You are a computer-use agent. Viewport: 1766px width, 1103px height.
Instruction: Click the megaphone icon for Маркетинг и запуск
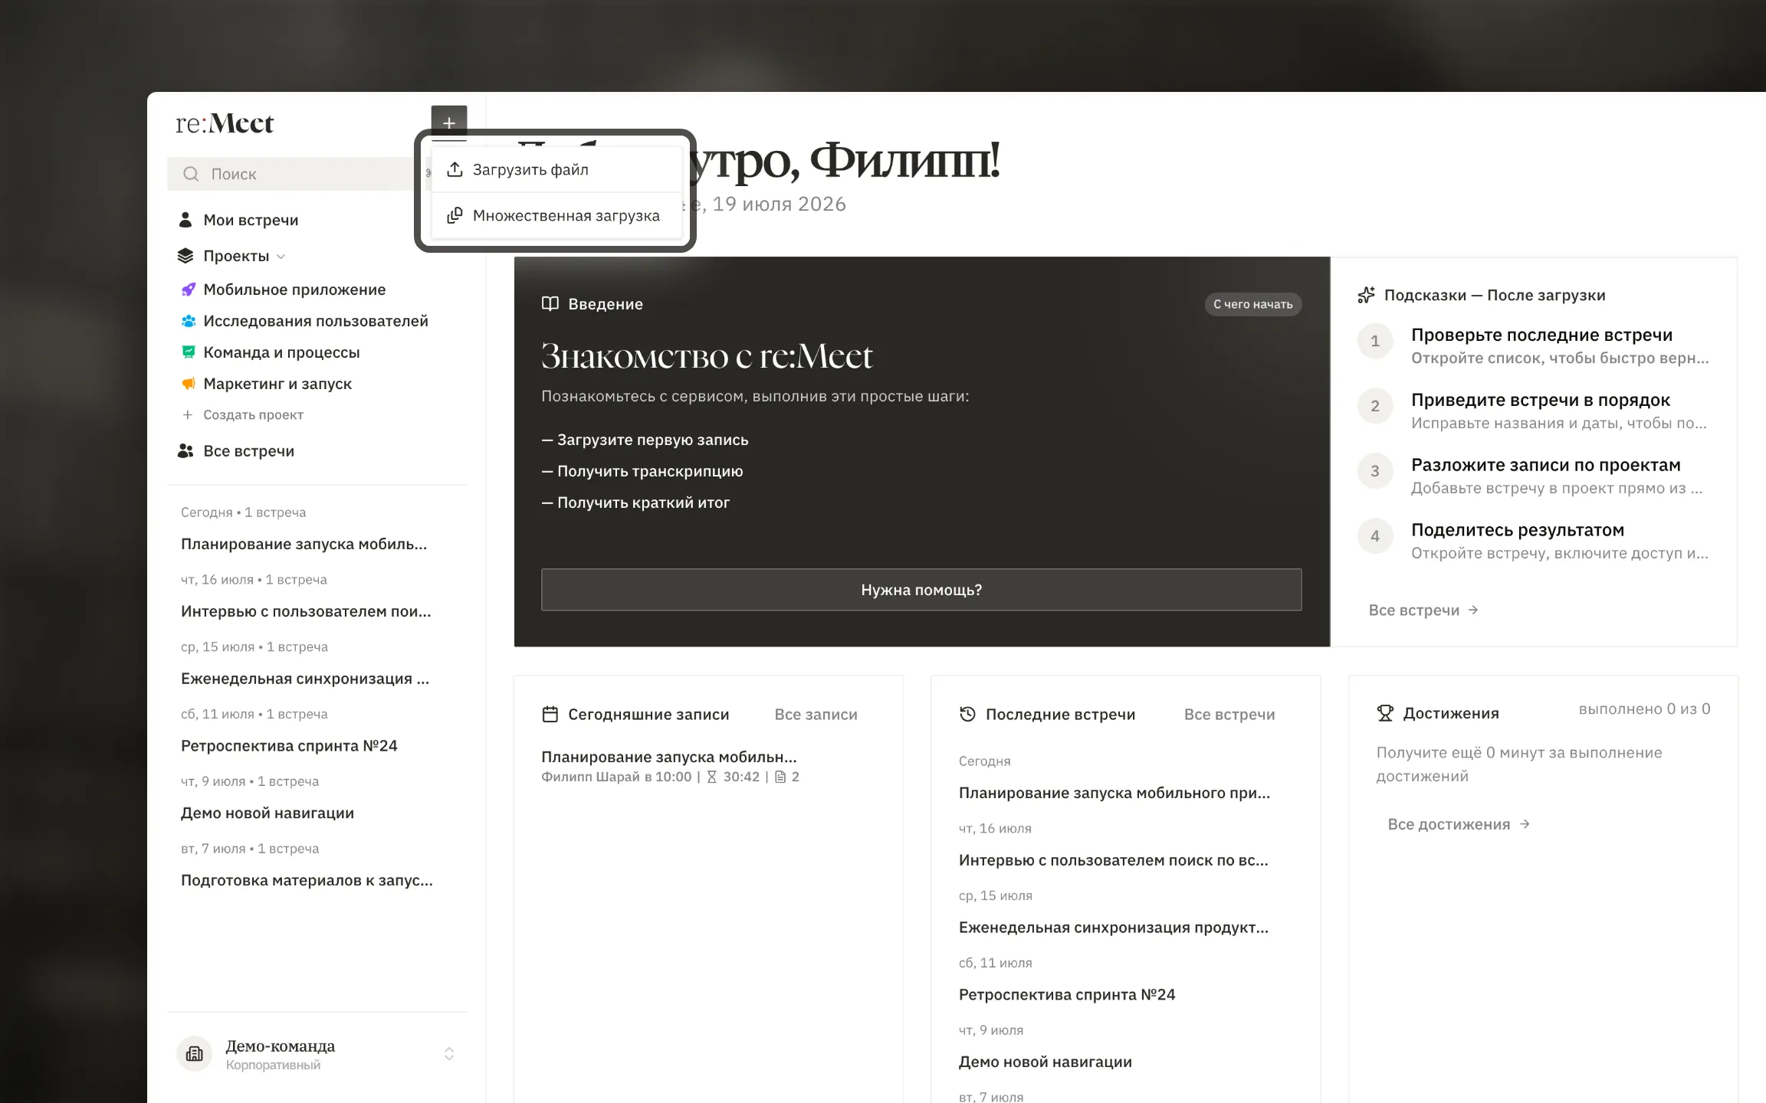188,384
